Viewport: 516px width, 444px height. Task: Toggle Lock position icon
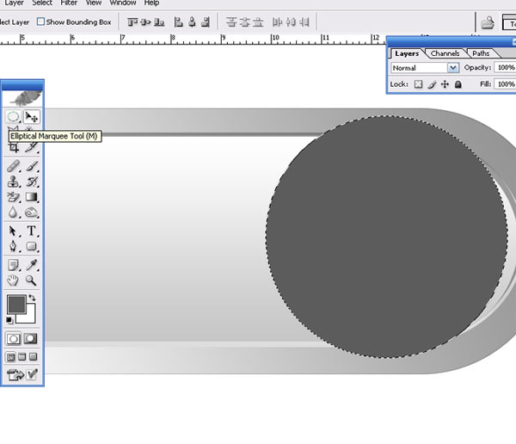point(445,84)
